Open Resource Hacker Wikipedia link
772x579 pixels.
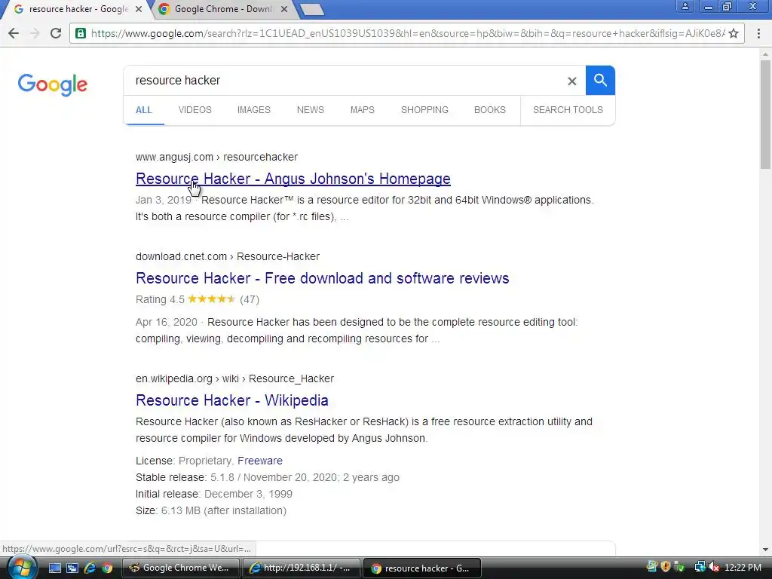tap(232, 400)
